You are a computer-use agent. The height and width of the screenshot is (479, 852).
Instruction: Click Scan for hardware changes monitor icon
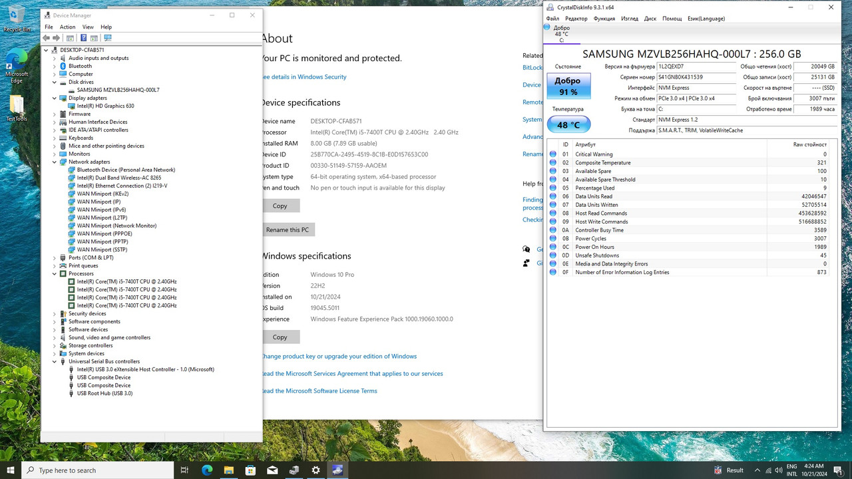108,38
